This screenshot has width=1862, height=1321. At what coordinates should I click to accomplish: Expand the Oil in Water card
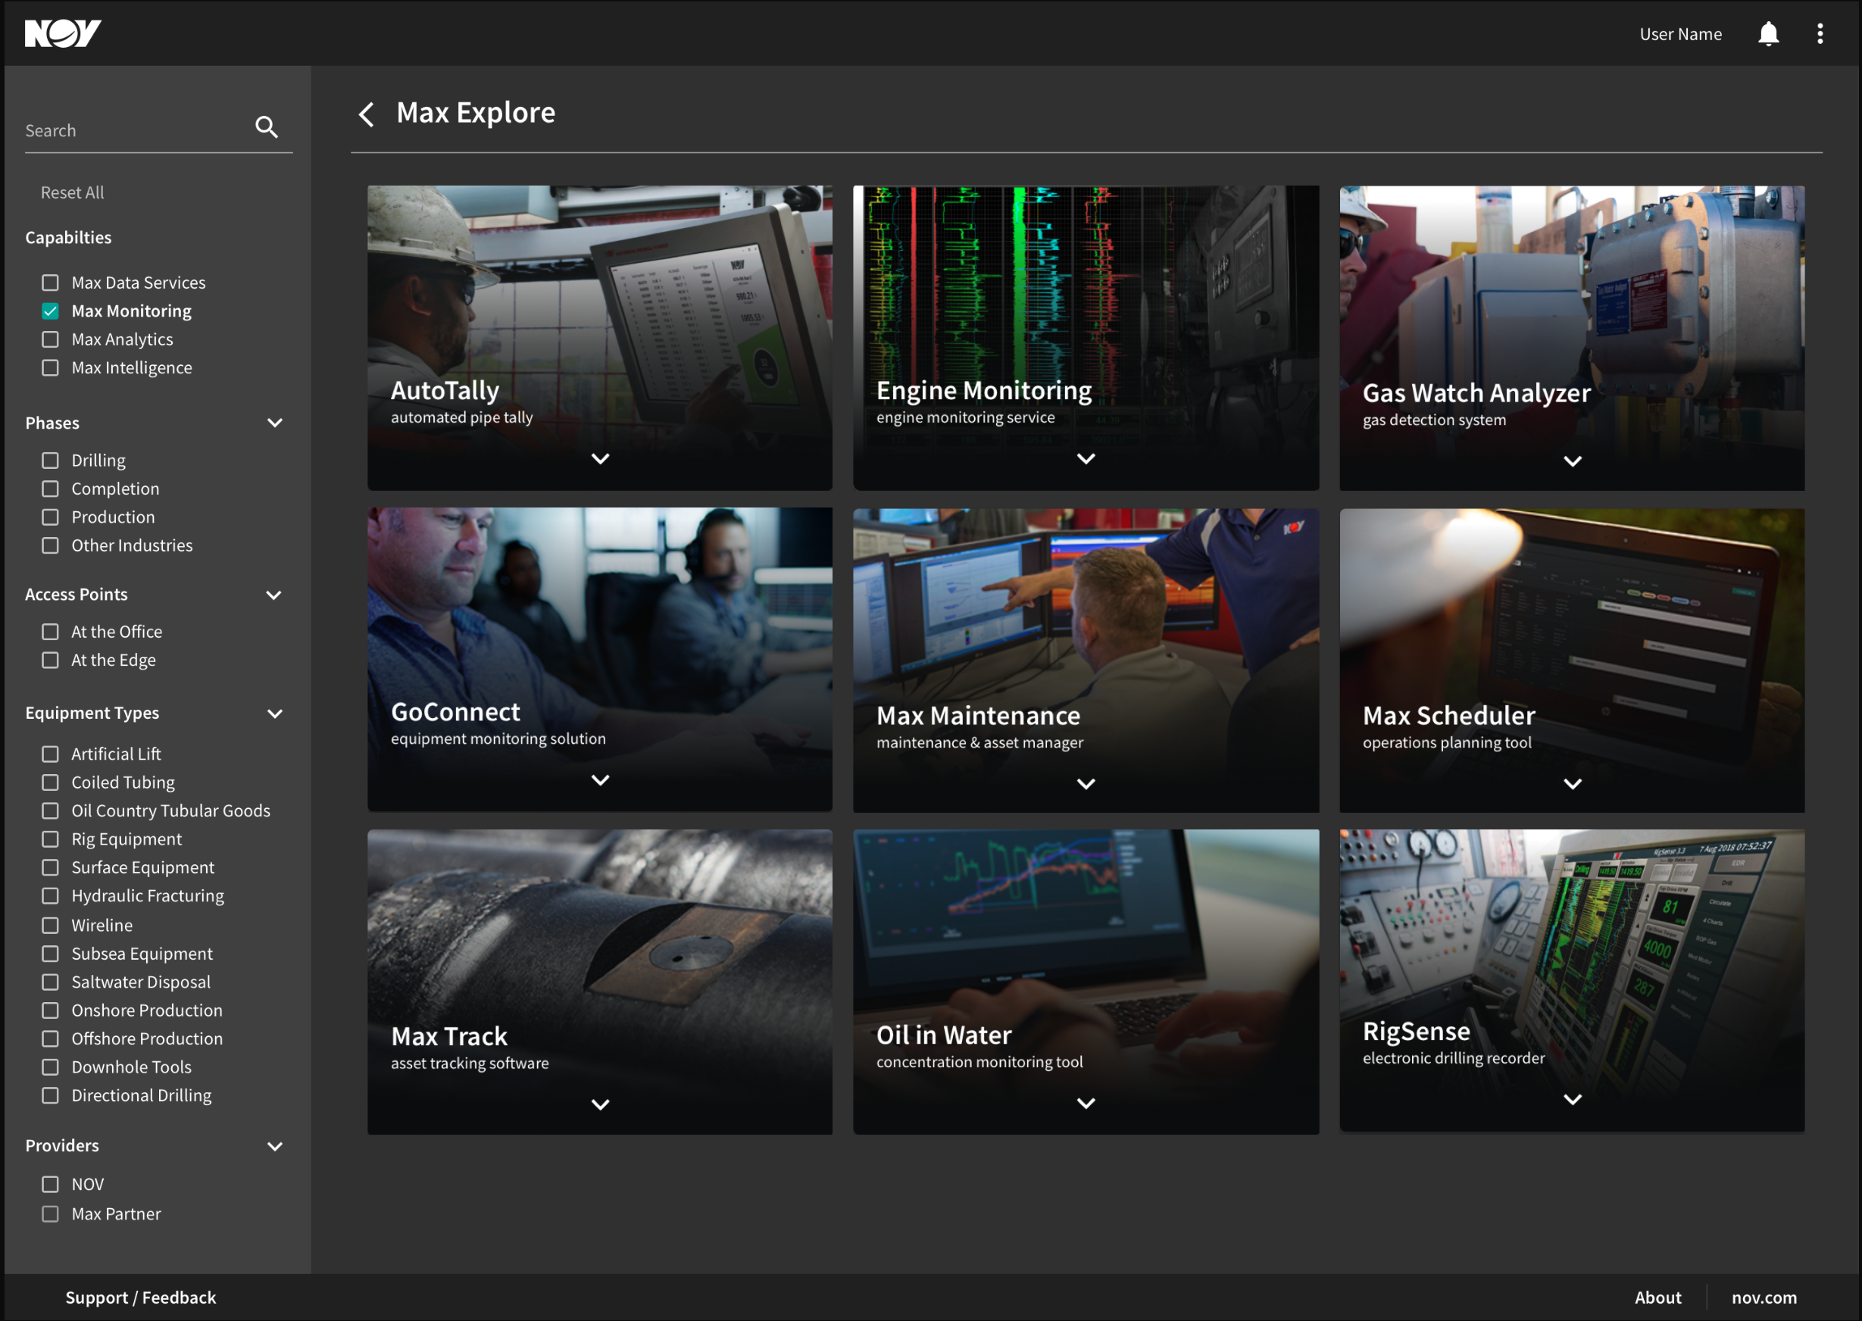coord(1086,1104)
